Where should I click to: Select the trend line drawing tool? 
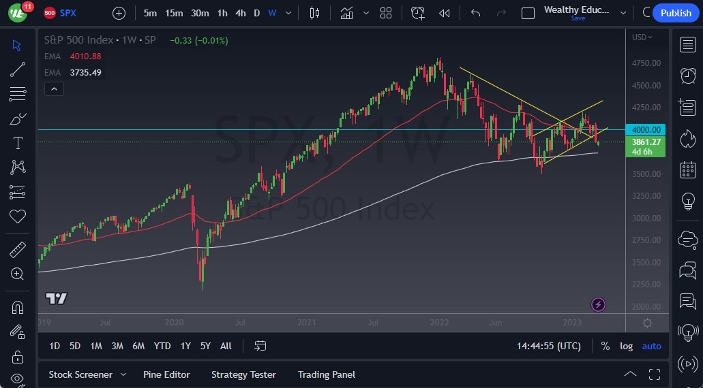coord(17,69)
